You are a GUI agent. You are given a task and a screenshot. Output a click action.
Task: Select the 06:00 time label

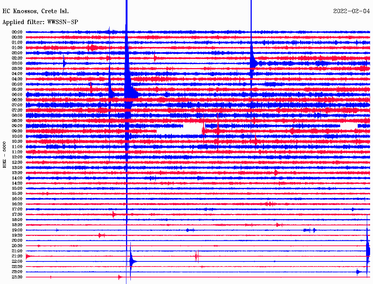tap(17, 95)
